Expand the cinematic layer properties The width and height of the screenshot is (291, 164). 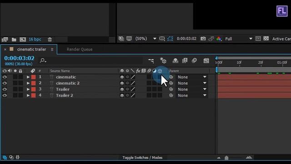pos(28,77)
